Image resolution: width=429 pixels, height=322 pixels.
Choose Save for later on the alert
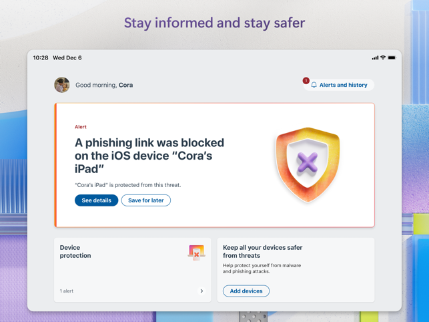click(x=146, y=200)
